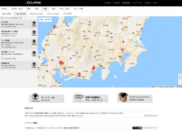Image resolution: width=182 pixels, height=131 pixels.
Task: Open the 試聴可能機種のグレードについて banner
Action: click(x=90, y=99)
